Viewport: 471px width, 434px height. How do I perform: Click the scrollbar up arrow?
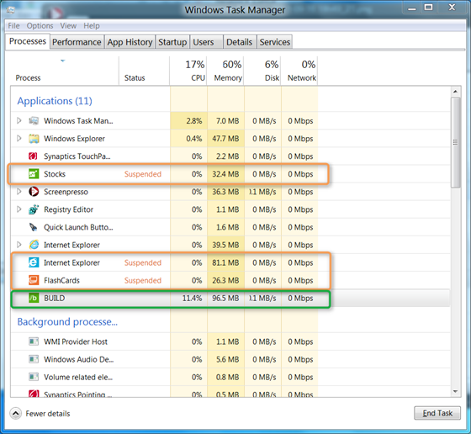(x=455, y=92)
